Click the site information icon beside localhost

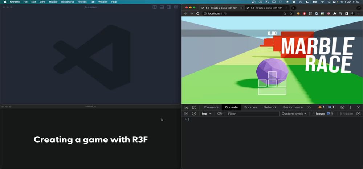[205, 13]
